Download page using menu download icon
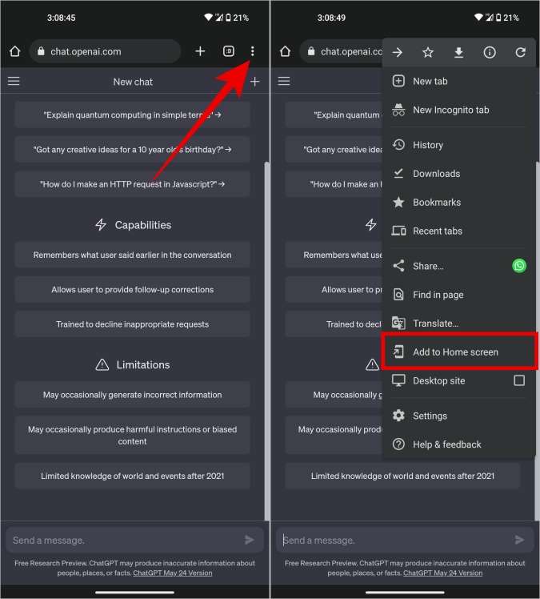 [x=458, y=52]
